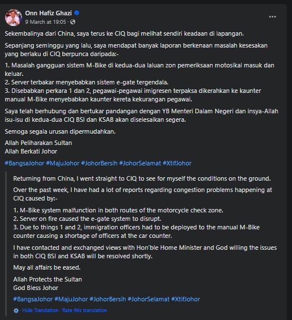Viewport: 292px width, 320px height.
Task: Open #MajuJohor hashtag in translated text
Action: (x=71, y=299)
